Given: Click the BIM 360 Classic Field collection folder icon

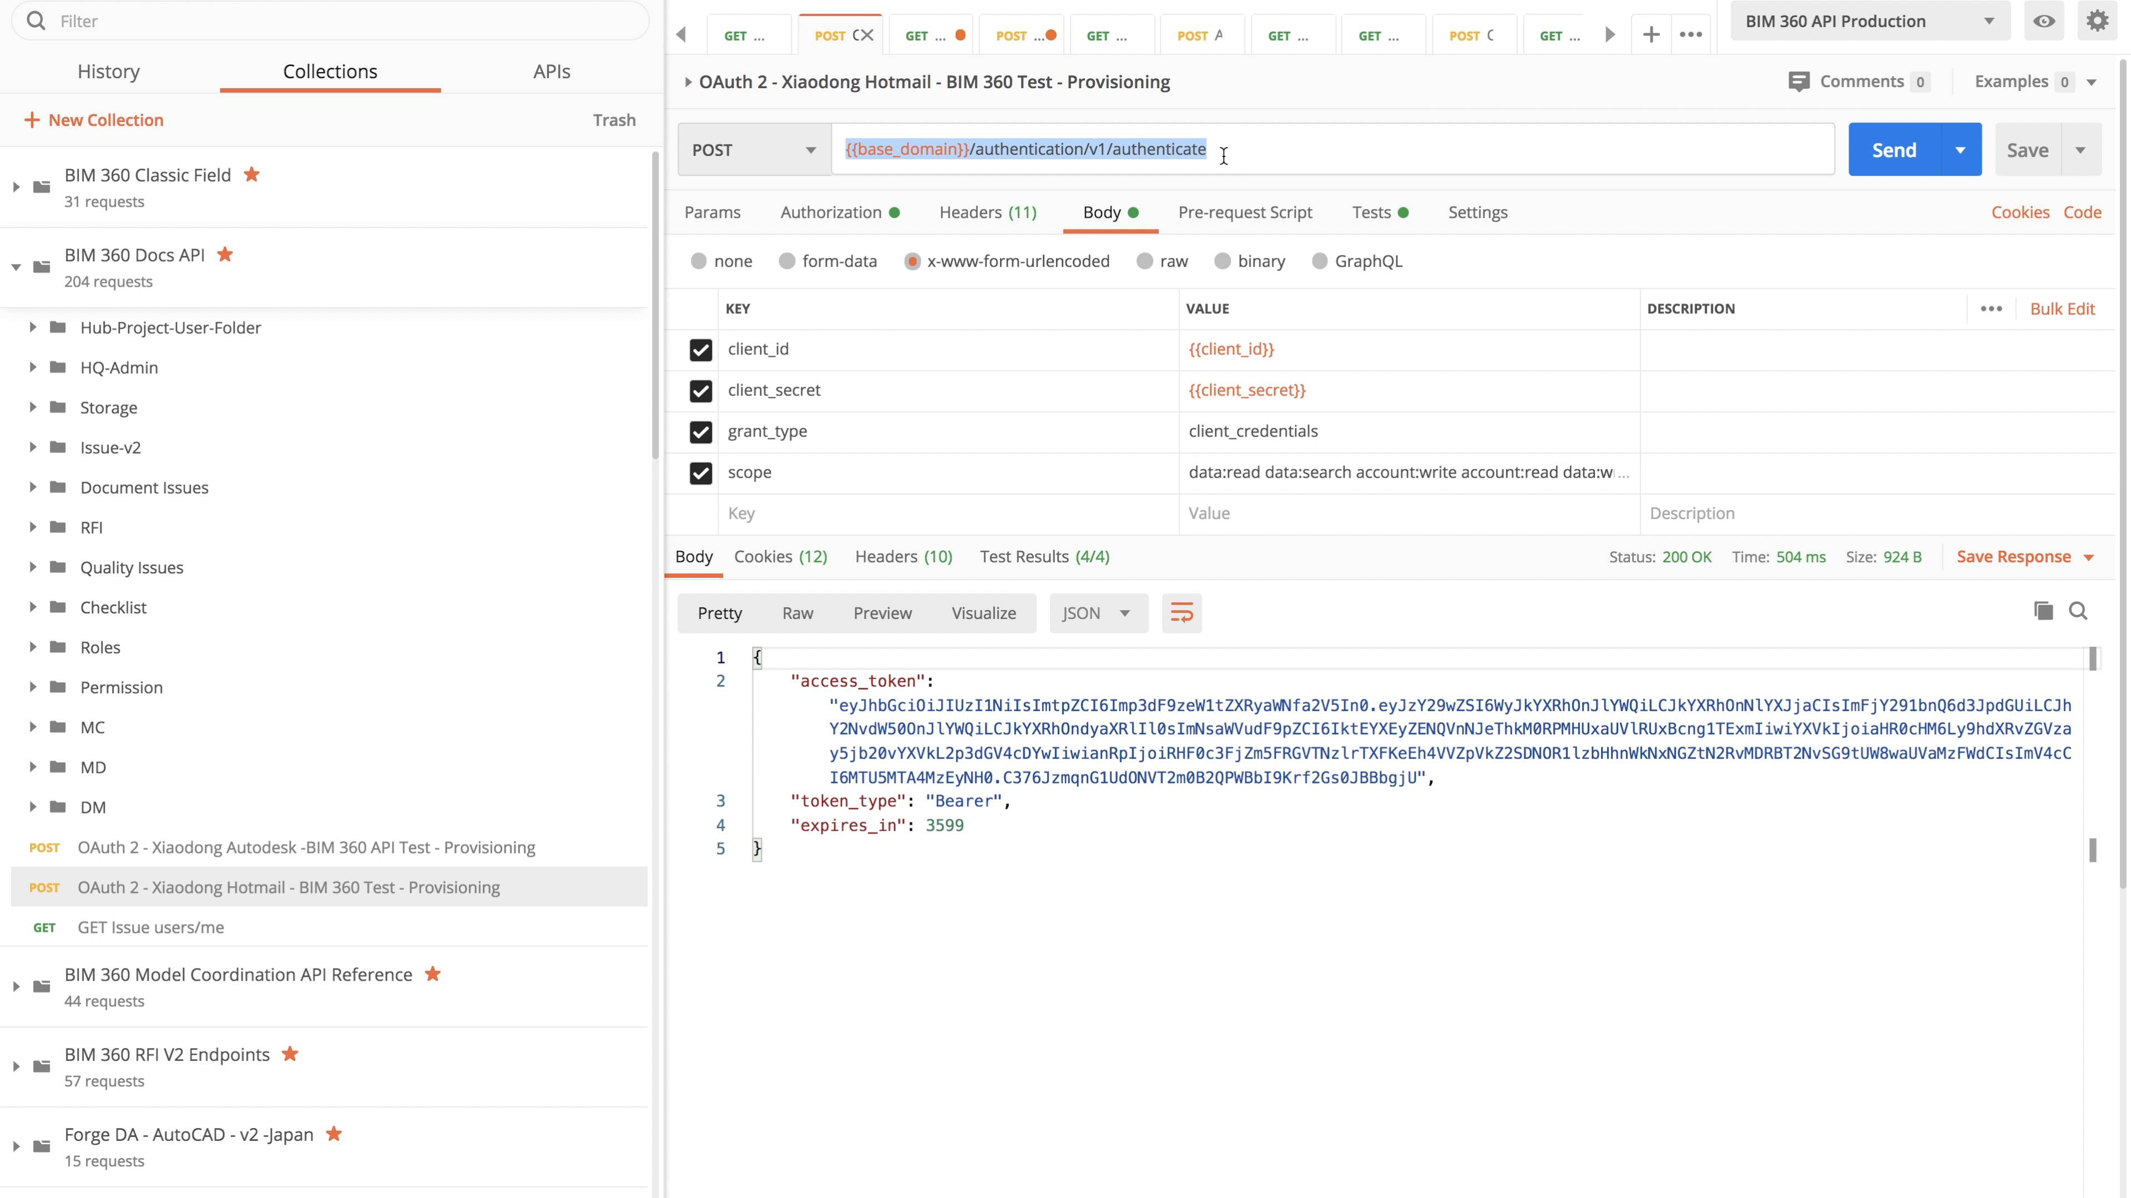Looking at the screenshot, I should pos(42,187).
